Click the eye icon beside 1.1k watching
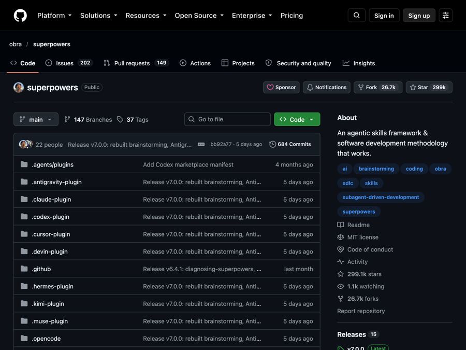 click(x=341, y=286)
